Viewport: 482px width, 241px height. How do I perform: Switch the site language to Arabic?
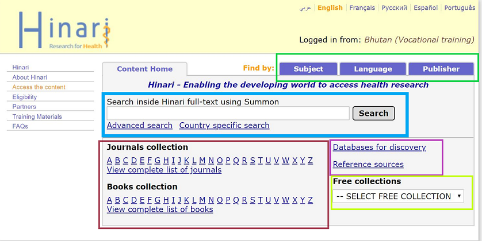305,8
